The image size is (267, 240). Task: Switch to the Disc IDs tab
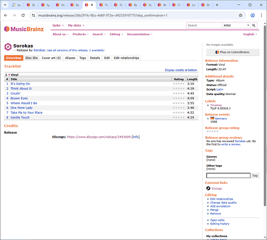pos(32,58)
